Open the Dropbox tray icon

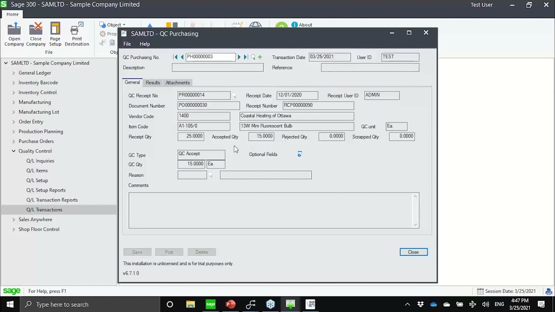pos(420,304)
